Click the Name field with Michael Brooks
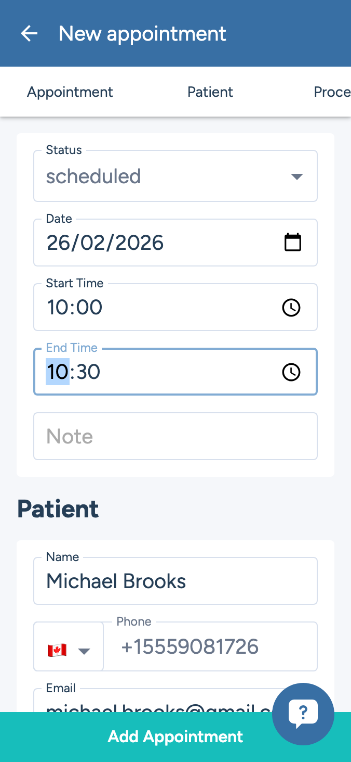This screenshot has width=351, height=762. [x=176, y=581]
